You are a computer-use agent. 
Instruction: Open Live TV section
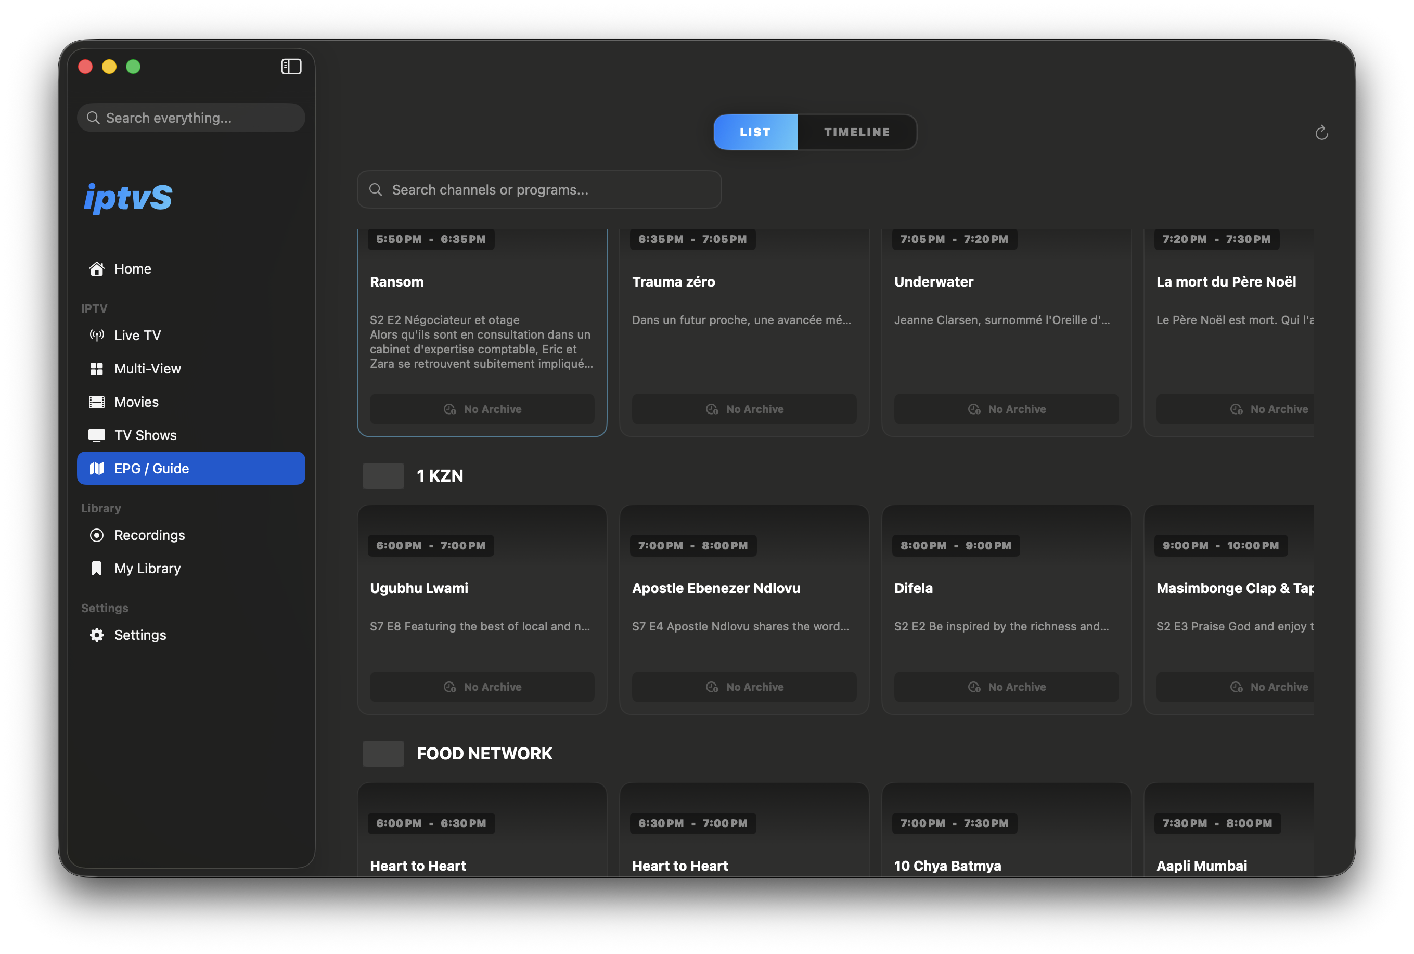(191, 335)
